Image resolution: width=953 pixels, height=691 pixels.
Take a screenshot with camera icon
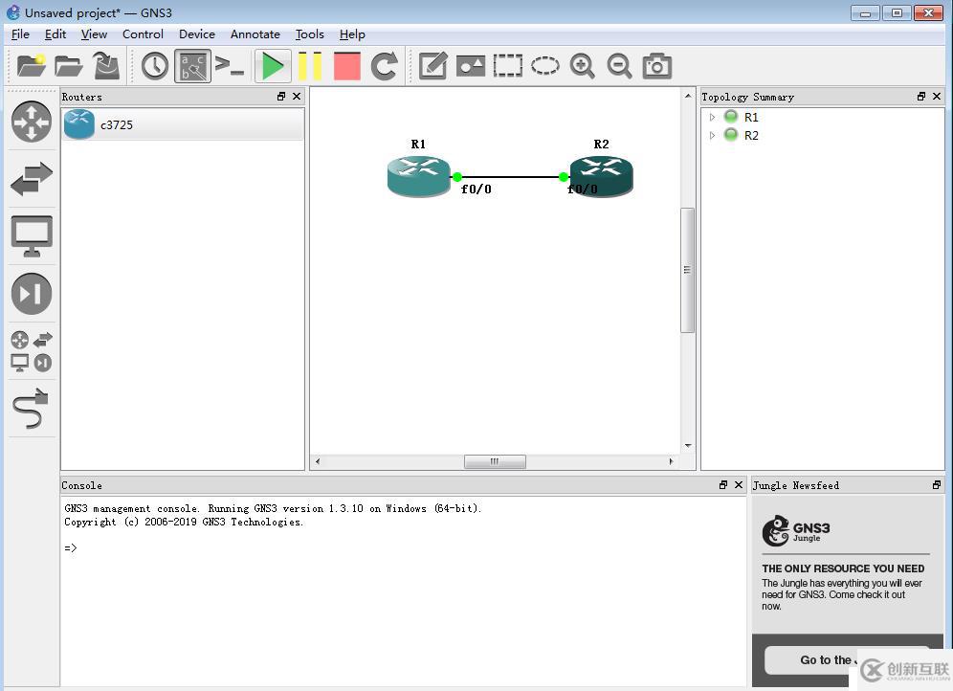(656, 66)
